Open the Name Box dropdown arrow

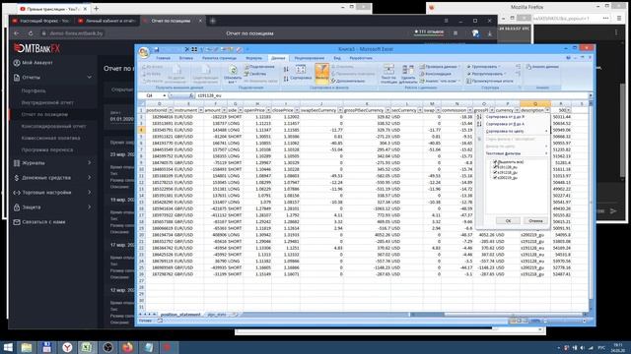click(165, 95)
